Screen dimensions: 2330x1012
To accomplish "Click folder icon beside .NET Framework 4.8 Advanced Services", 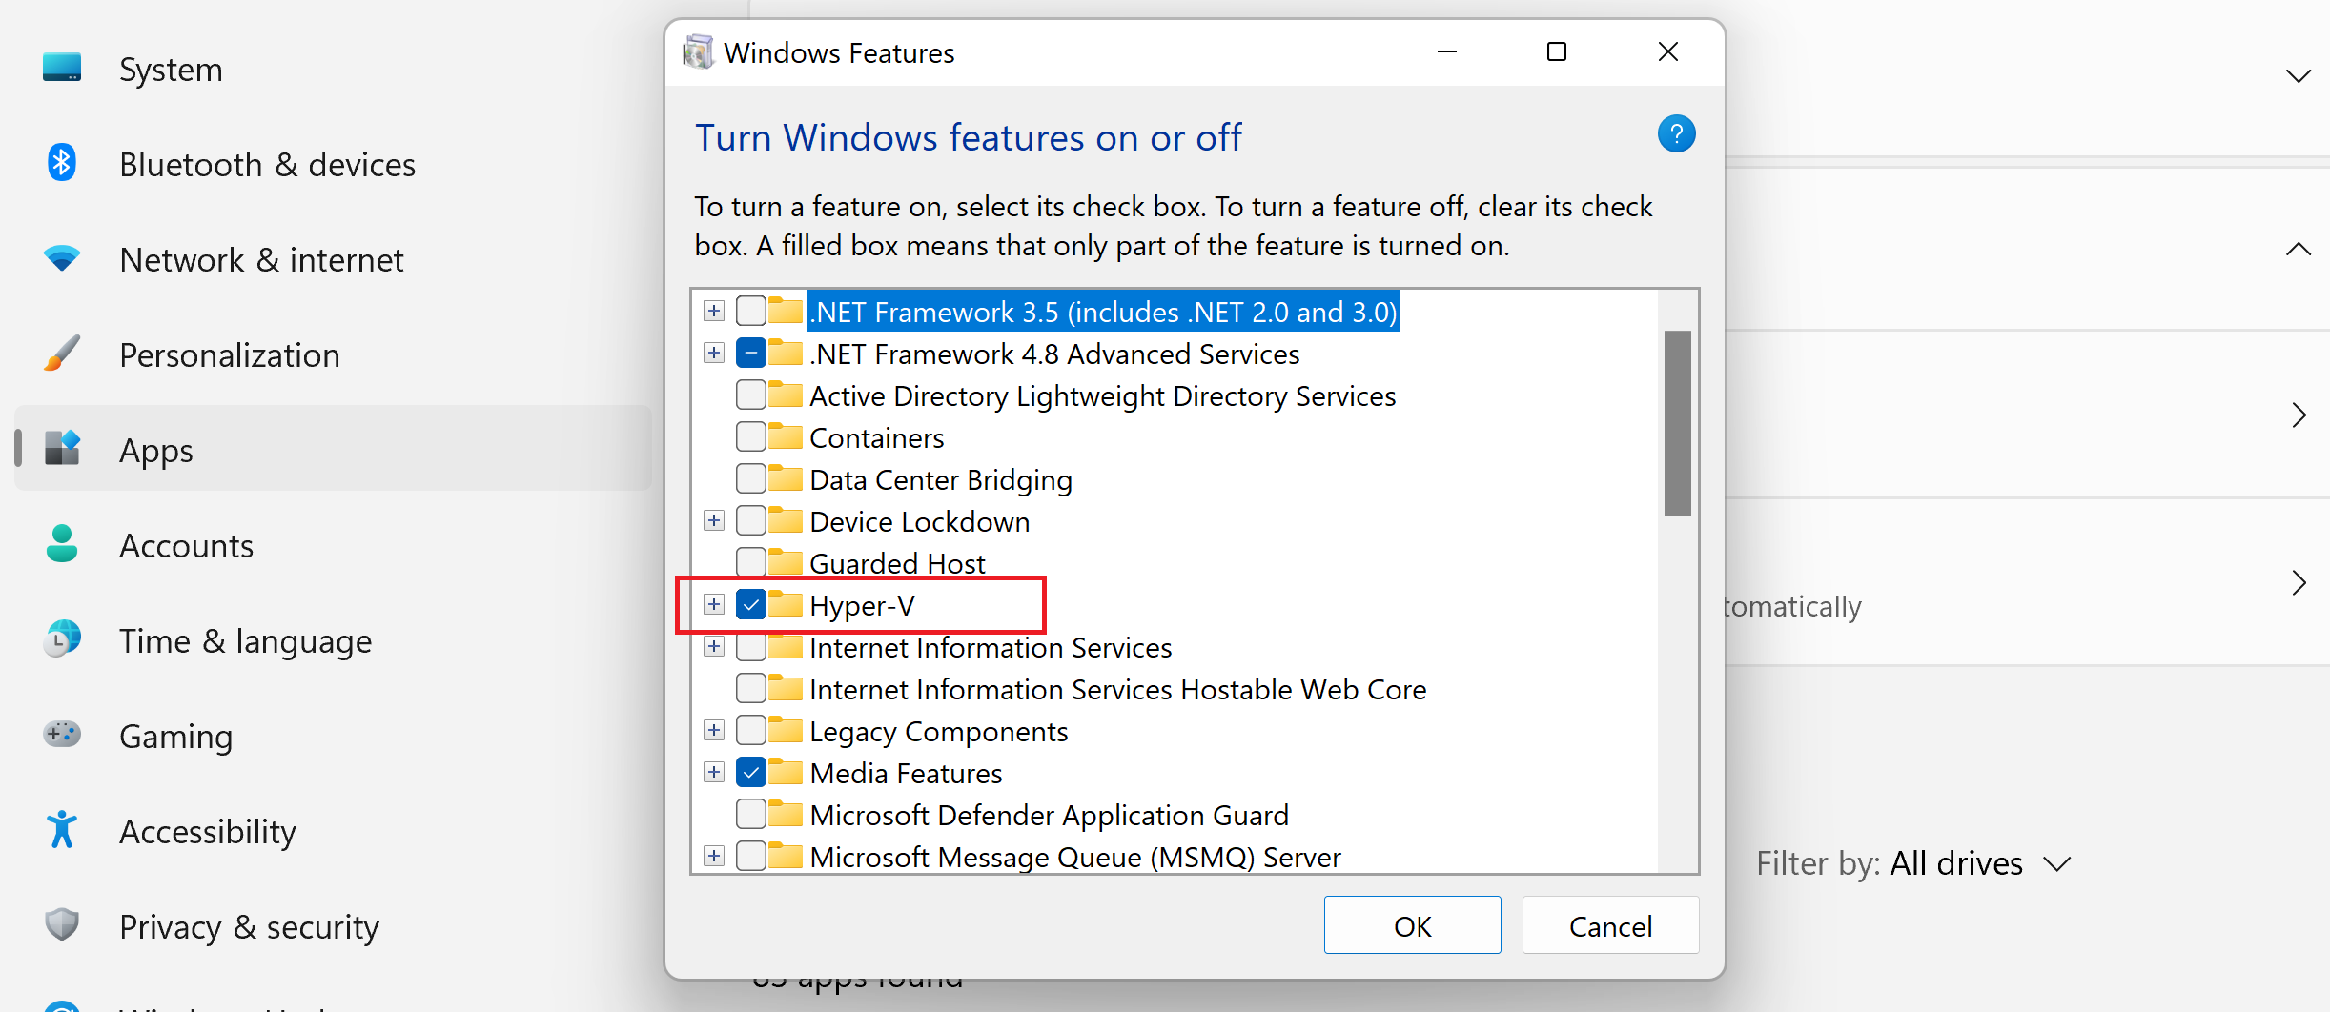I will (x=786, y=353).
